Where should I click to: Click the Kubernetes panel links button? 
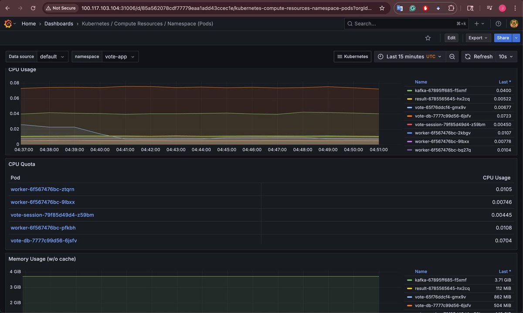[x=352, y=56]
